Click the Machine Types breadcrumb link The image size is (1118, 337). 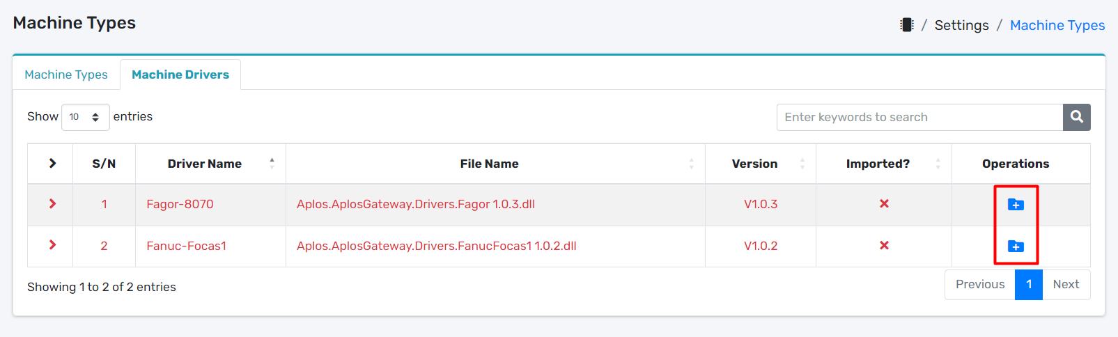[x=1057, y=25]
